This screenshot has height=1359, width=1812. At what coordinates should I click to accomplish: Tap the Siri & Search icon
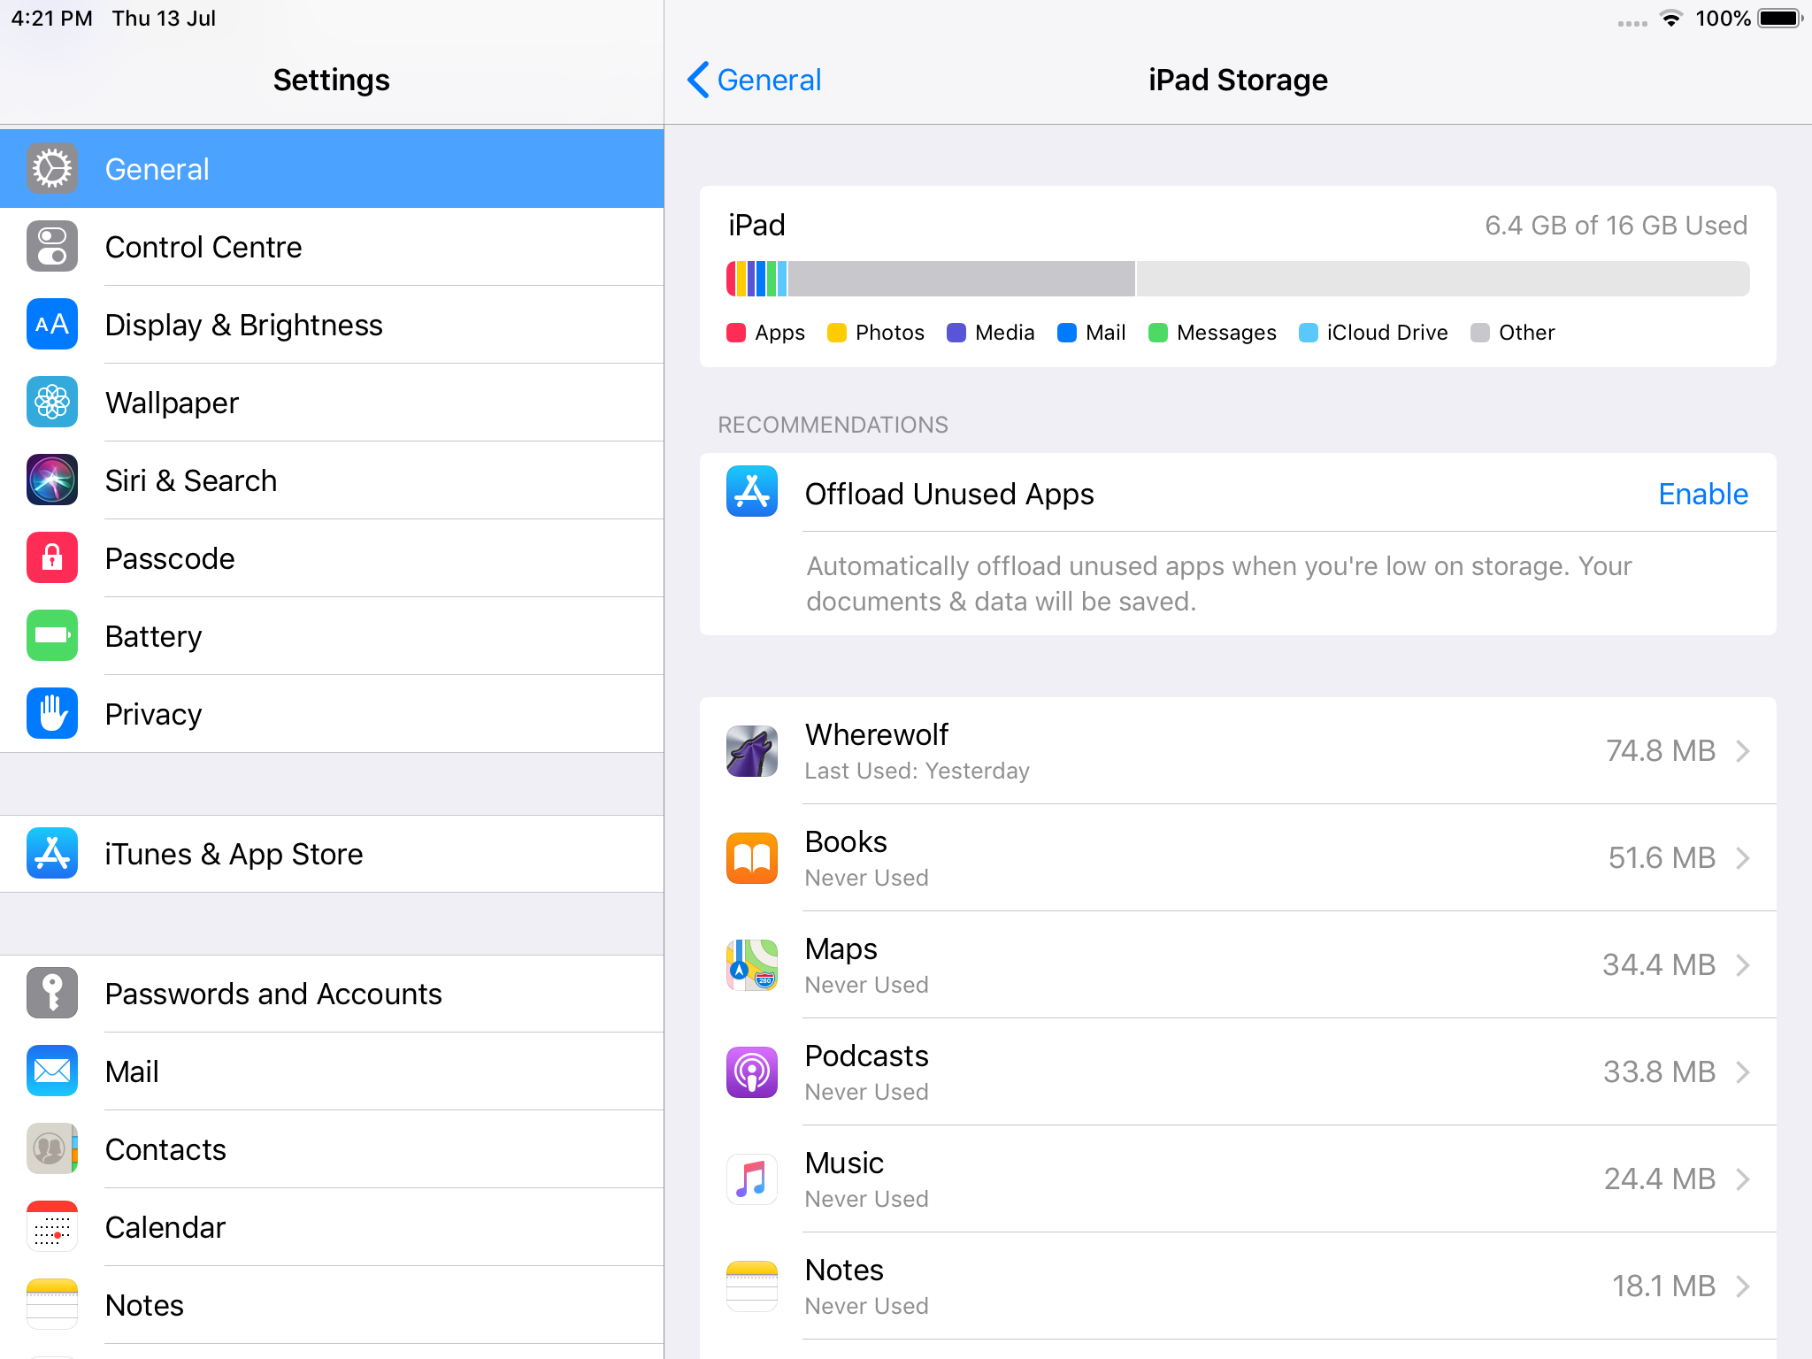(52, 480)
